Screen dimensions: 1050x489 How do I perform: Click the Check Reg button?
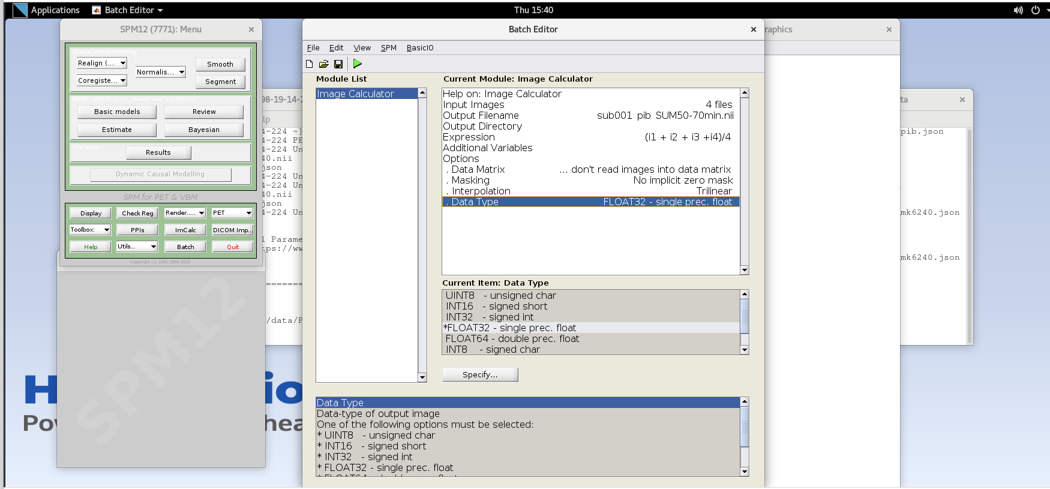point(137,213)
